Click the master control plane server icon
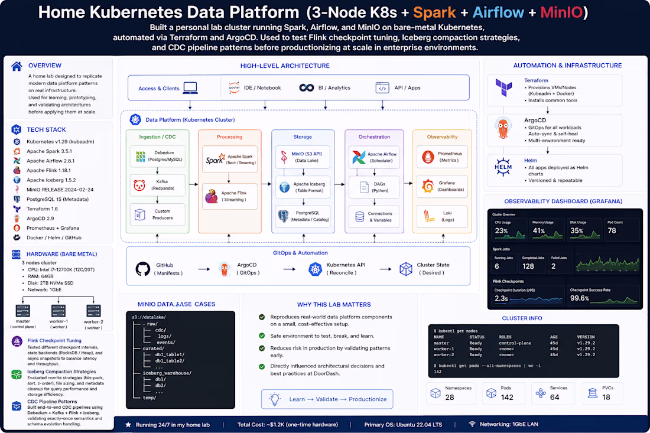 pos(23,311)
